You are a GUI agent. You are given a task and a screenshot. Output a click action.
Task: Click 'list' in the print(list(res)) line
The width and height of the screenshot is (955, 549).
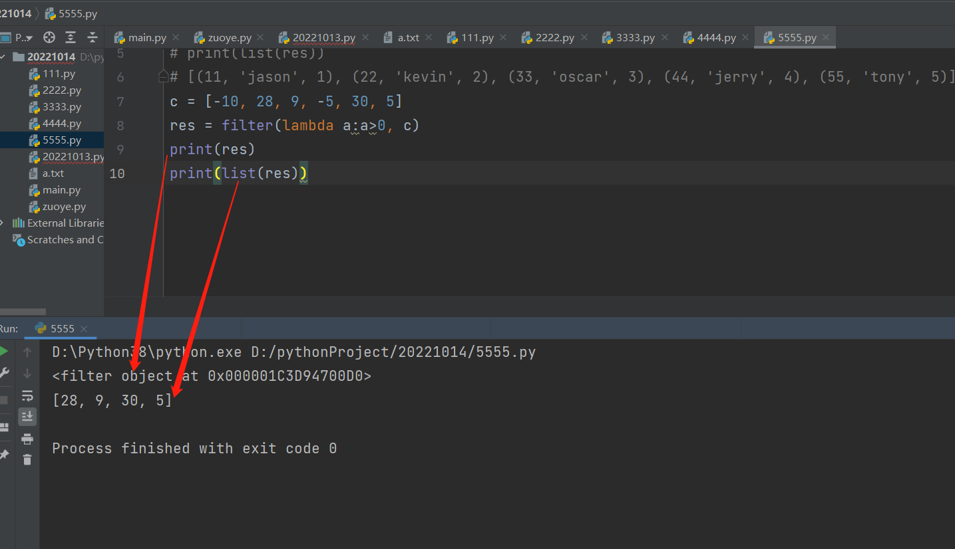pyautogui.click(x=239, y=173)
